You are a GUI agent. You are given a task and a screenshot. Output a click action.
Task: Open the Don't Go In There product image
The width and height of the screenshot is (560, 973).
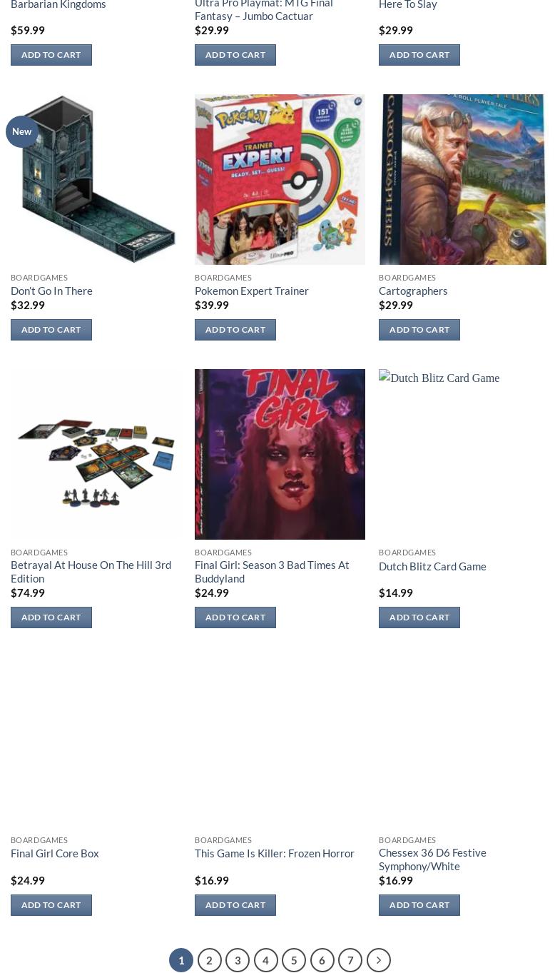pyautogui.click(x=96, y=179)
